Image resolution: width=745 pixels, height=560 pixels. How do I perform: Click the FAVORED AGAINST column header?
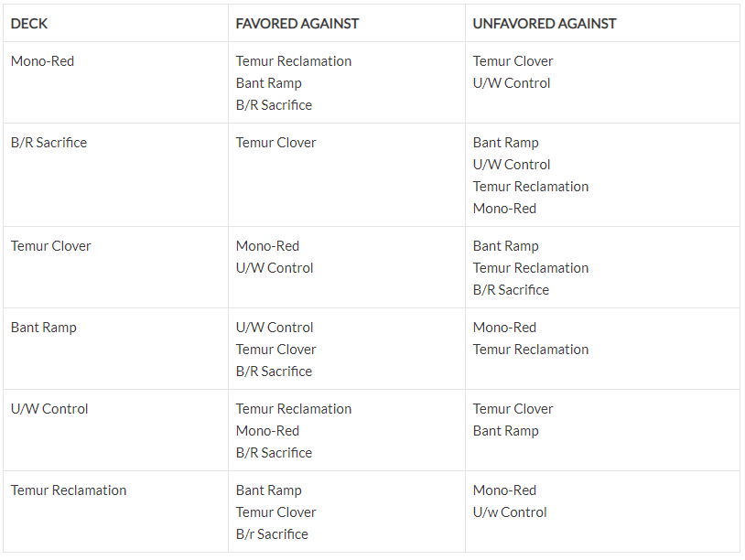pyautogui.click(x=297, y=24)
